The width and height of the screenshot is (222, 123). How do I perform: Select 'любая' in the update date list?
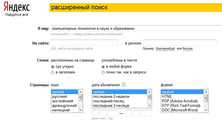click(120, 92)
